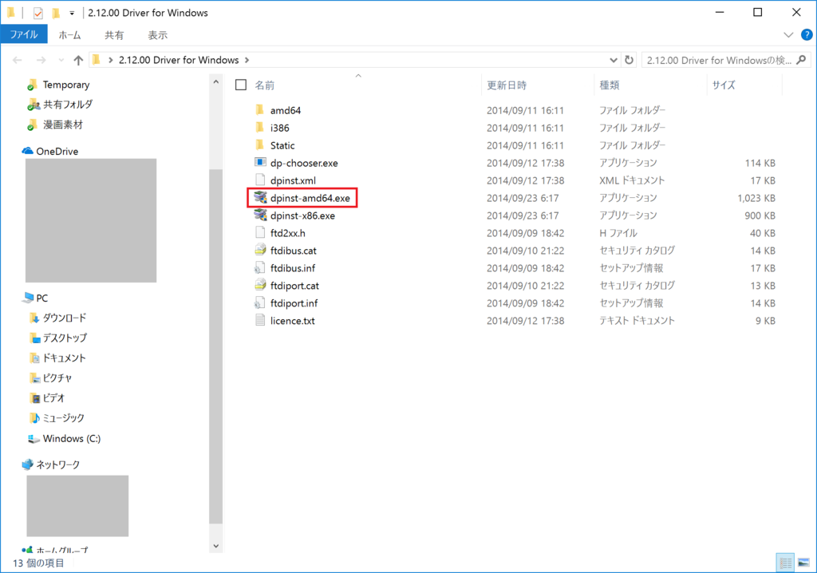Click the dpinst-x86.exe installer icon
817x573 pixels.
[260, 215]
